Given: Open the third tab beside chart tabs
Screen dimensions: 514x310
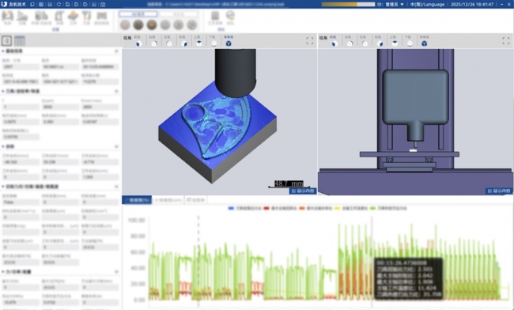Looking at the screenshot, I should 195,200.
